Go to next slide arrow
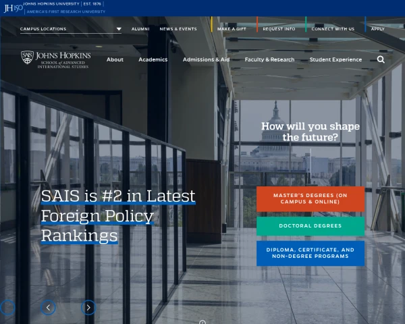 (88, 308)
